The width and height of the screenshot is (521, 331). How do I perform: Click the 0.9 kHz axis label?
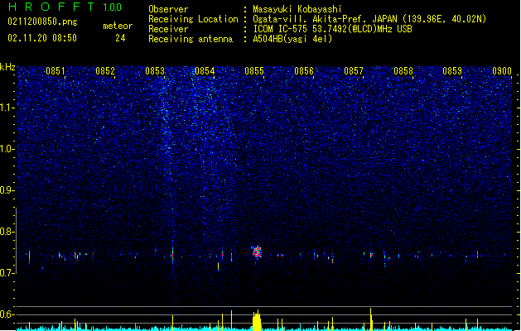click(7, 190)
